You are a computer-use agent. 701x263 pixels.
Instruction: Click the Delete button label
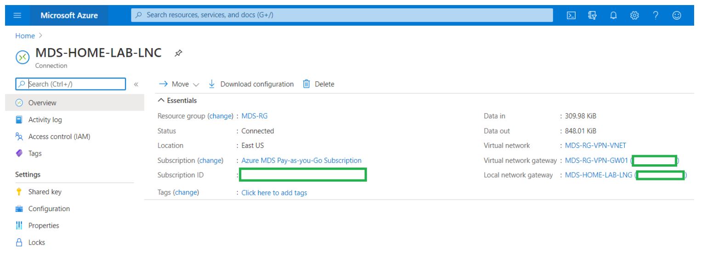pyautogui.click(x=324, y=84)
